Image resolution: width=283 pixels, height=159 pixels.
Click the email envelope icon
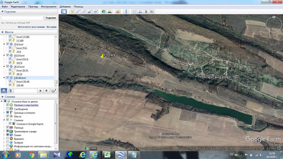[135, 12]
